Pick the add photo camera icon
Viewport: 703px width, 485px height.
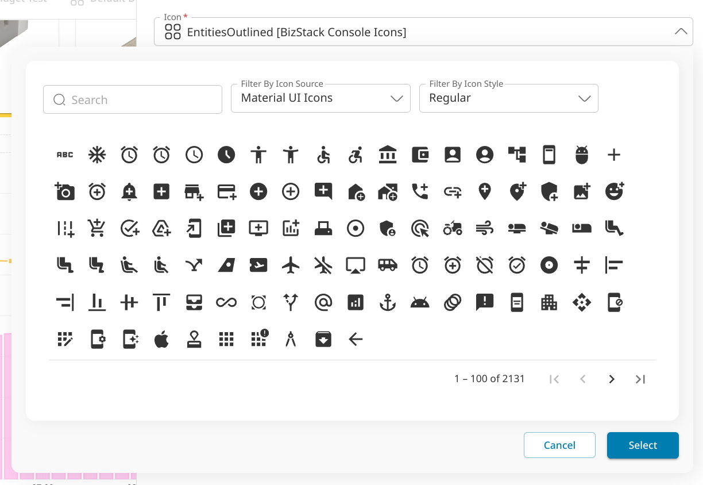pos(65,191)
